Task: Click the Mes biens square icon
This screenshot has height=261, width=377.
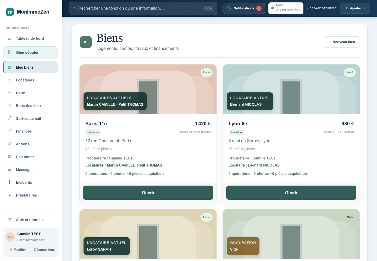Action: [x=10, y=67]
